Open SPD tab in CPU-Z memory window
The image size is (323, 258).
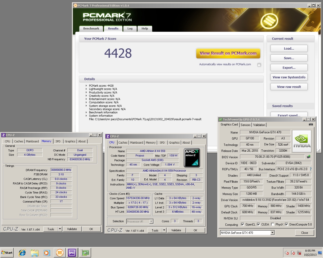pos(58,141)
